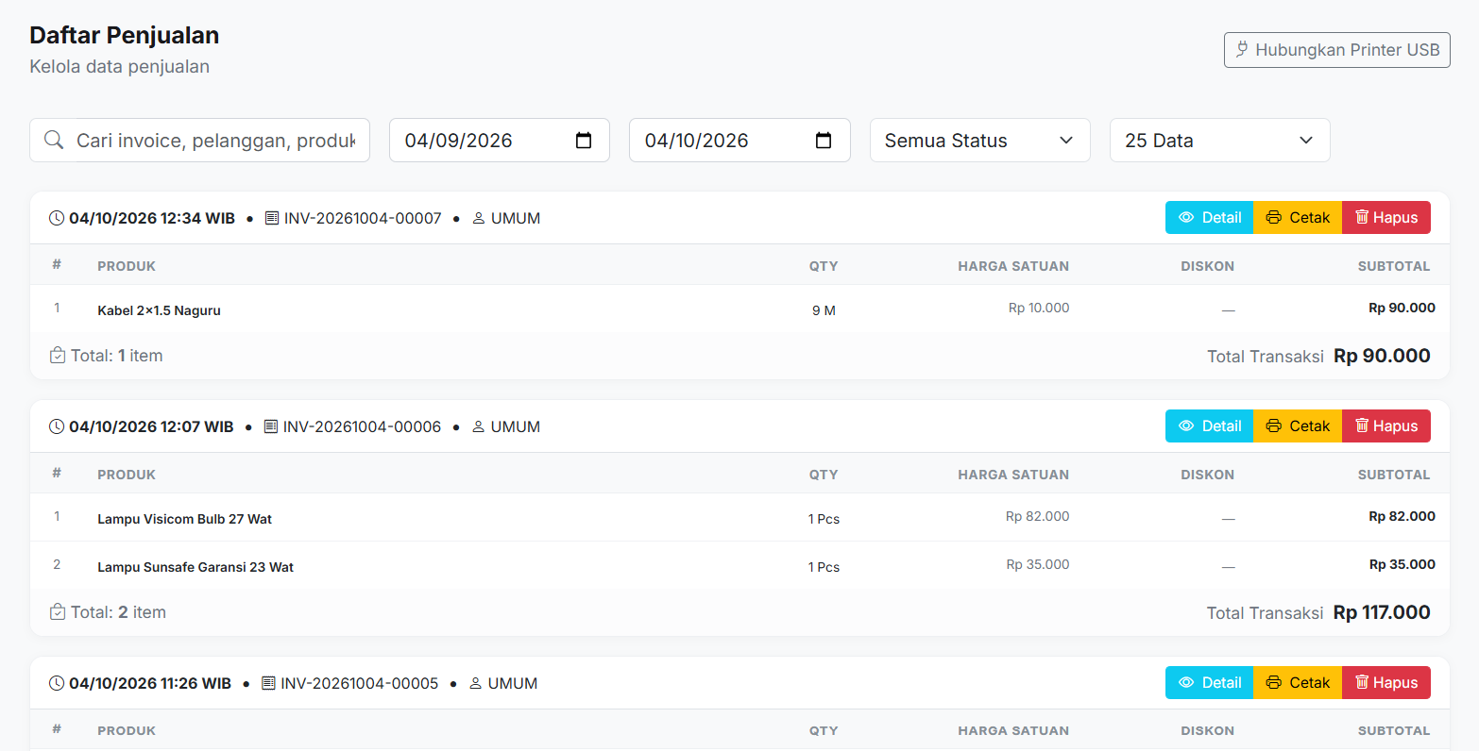Click the end date field showing 04/10/2026
This screenshot has width=1479, height=751.
739,141
